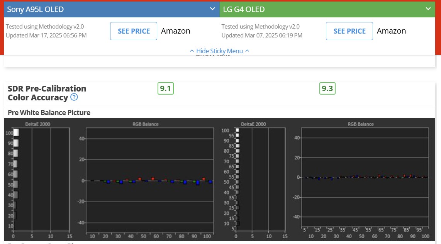Select the LG 9.3 color accuracy score
The height and width of the screenshot is (244, 441).
click(327, 88)
